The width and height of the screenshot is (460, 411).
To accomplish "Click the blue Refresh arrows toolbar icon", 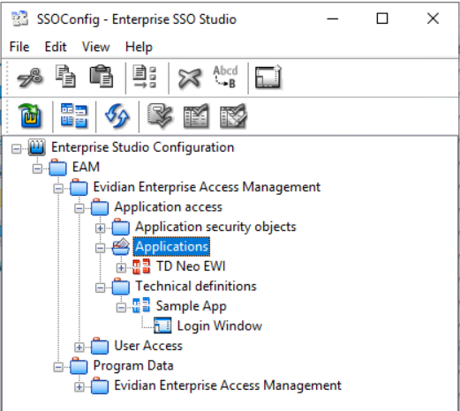I will point(117,116).
